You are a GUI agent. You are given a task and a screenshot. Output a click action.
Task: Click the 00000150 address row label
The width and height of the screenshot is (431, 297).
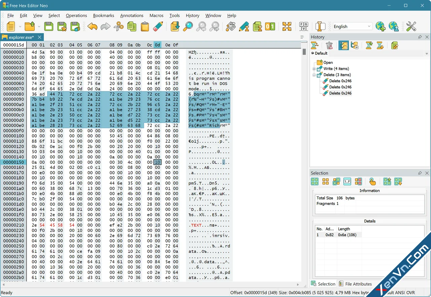coord(13,162)
